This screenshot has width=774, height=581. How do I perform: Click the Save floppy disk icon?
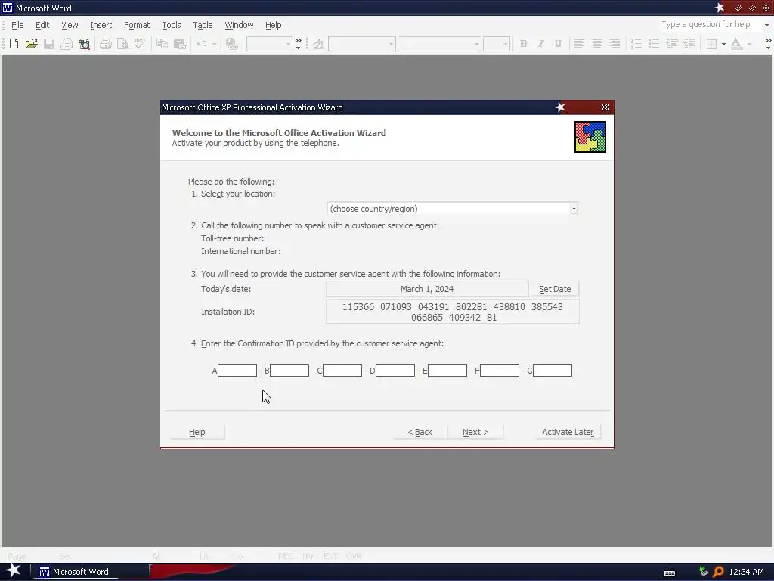(x=49, y=44)
